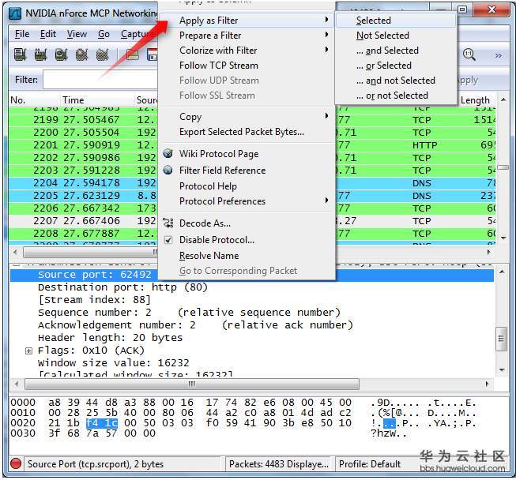The width and height of the screenshot is (516, 480).
Task: Expand the Copy submenu
Action: point(247,117)
